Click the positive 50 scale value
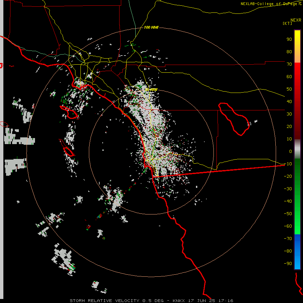 pos(289,89)
